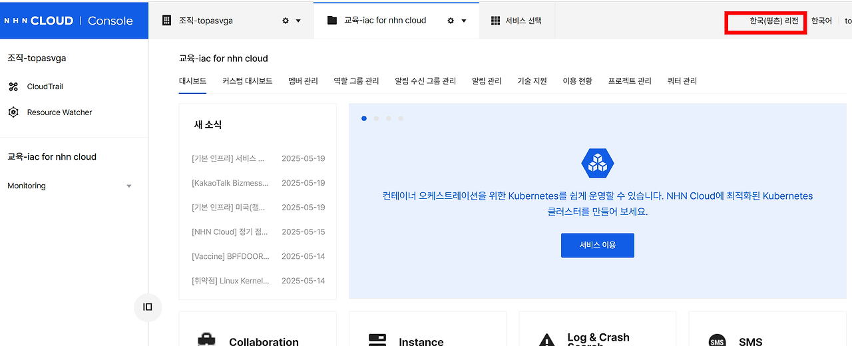Screen dimensions: 852x346
Task: Click the 새 소식 heading
Action: [x=208, y=124]
